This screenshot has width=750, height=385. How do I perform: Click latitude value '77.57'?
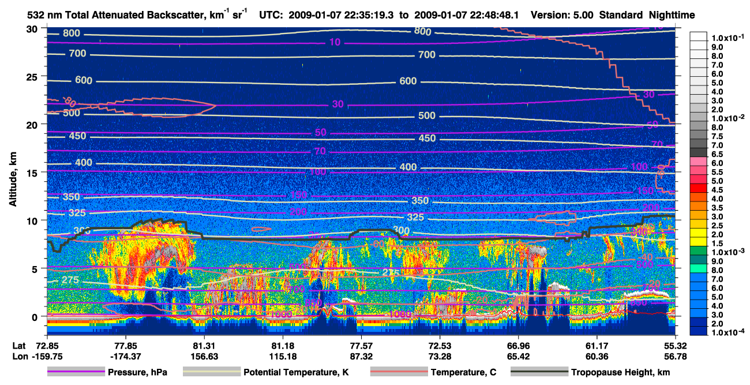pyautogui.click(x=361, y=346)
